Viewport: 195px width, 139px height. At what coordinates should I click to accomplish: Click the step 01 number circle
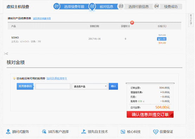57,6
